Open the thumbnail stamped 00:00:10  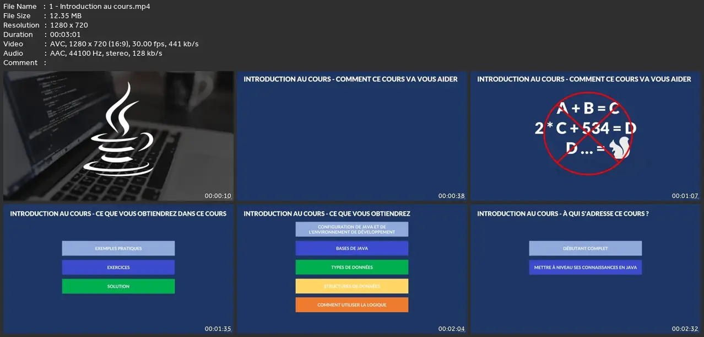pyautogui.click(x=118, y=136)
